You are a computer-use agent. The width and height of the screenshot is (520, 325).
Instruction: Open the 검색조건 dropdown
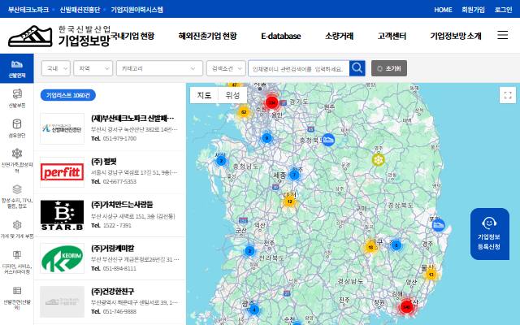pyautogui.click(x=226, y=68)
